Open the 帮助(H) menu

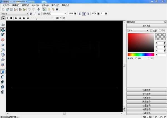(x=65, y=5)
